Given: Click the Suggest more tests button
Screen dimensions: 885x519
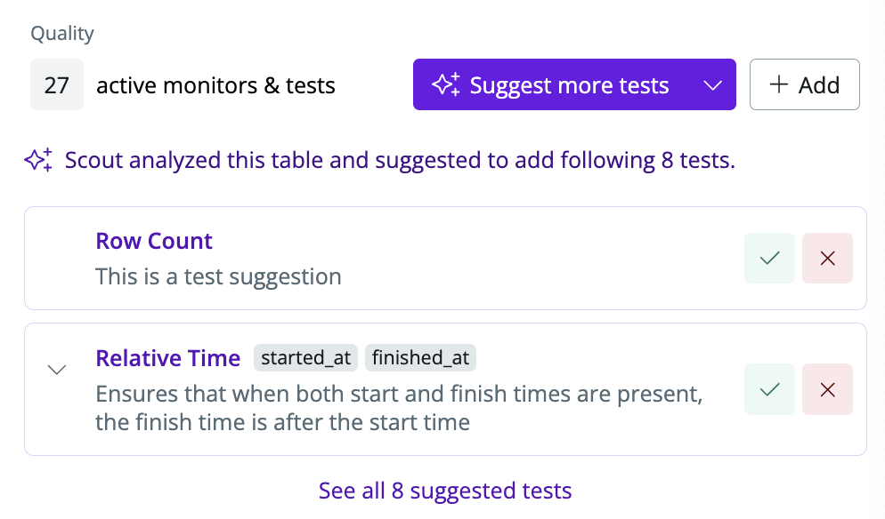Looking at the screenshot, I should click(574, 84).
